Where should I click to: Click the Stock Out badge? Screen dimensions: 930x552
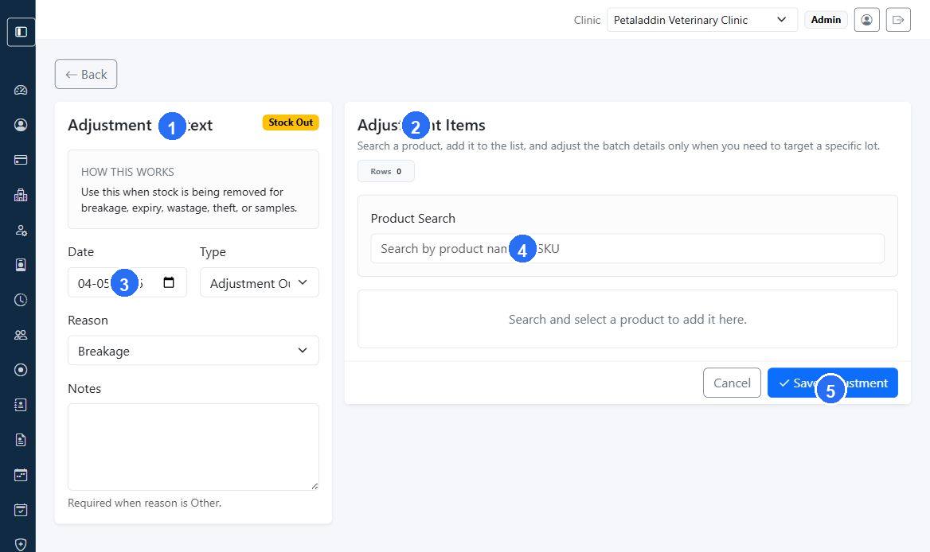tap(291, 122)
